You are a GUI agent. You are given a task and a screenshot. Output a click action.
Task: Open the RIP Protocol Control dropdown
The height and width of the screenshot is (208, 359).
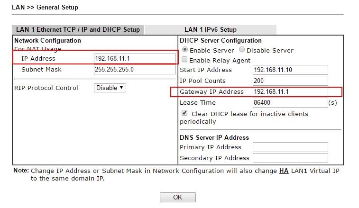click(110, 88)
